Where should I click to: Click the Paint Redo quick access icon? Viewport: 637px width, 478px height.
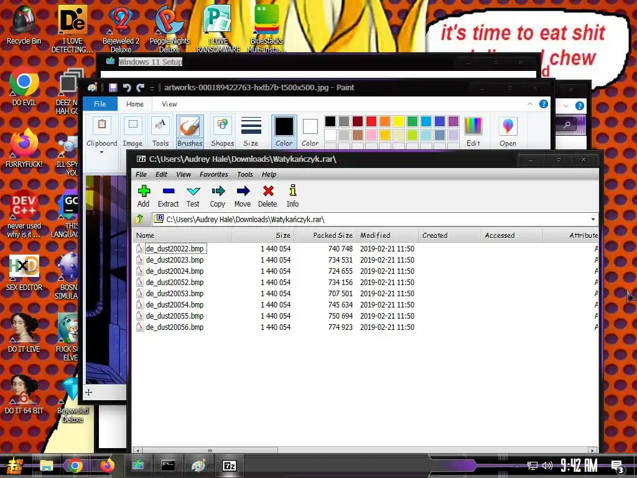[141, 87]
